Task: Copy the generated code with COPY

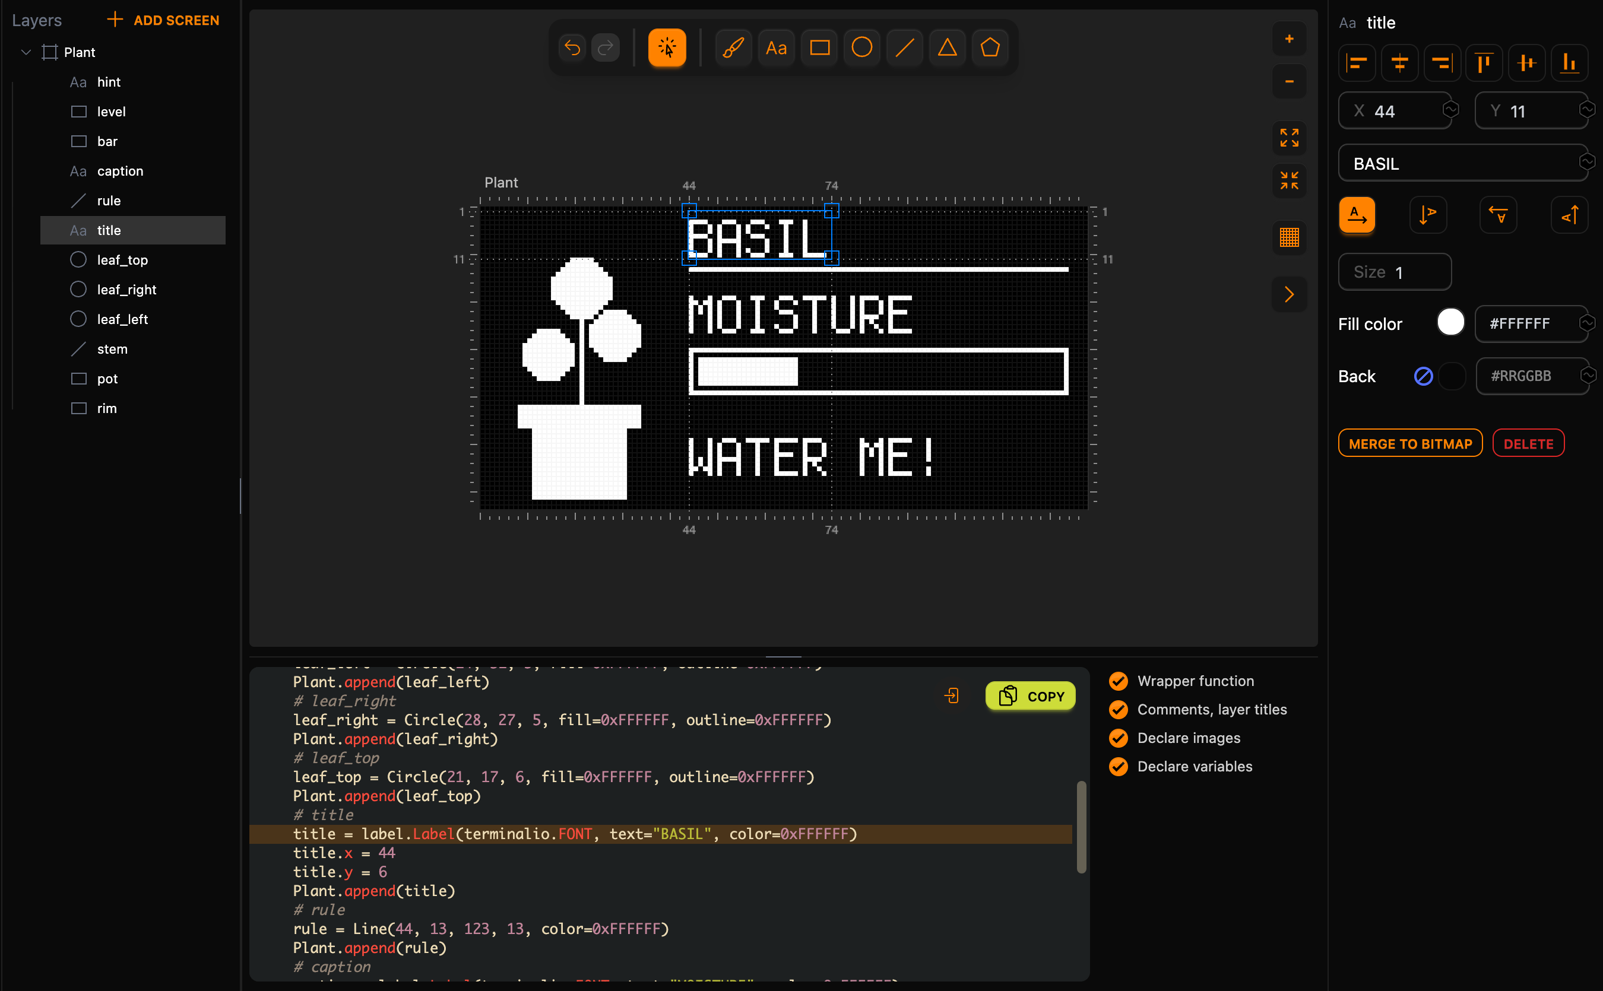Action: [x=1030, y=696]
